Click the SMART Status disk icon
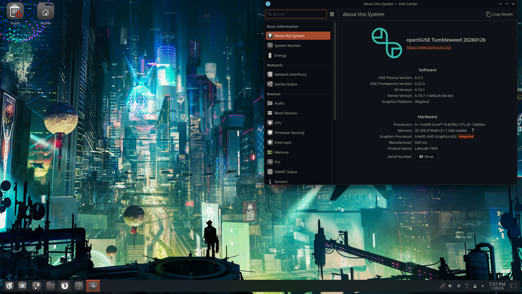Image resolution: width=522 pixels, height=294 pixels. (x=270, y=171)
